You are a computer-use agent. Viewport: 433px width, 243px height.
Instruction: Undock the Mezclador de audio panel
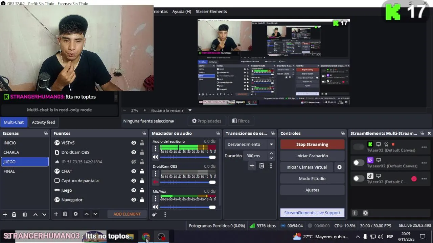tap(218, 133)
